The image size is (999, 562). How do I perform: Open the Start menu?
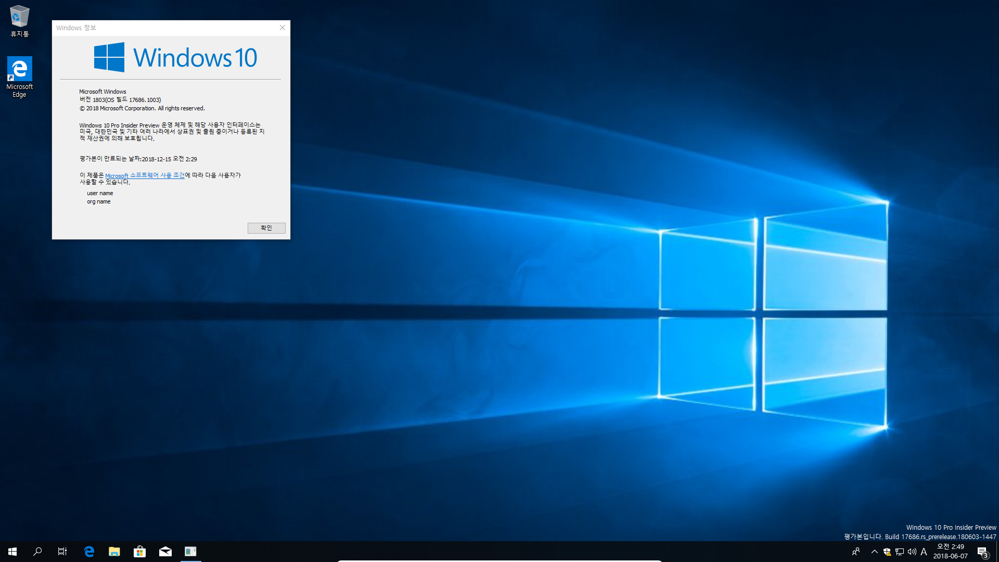(x=12, y=552)
